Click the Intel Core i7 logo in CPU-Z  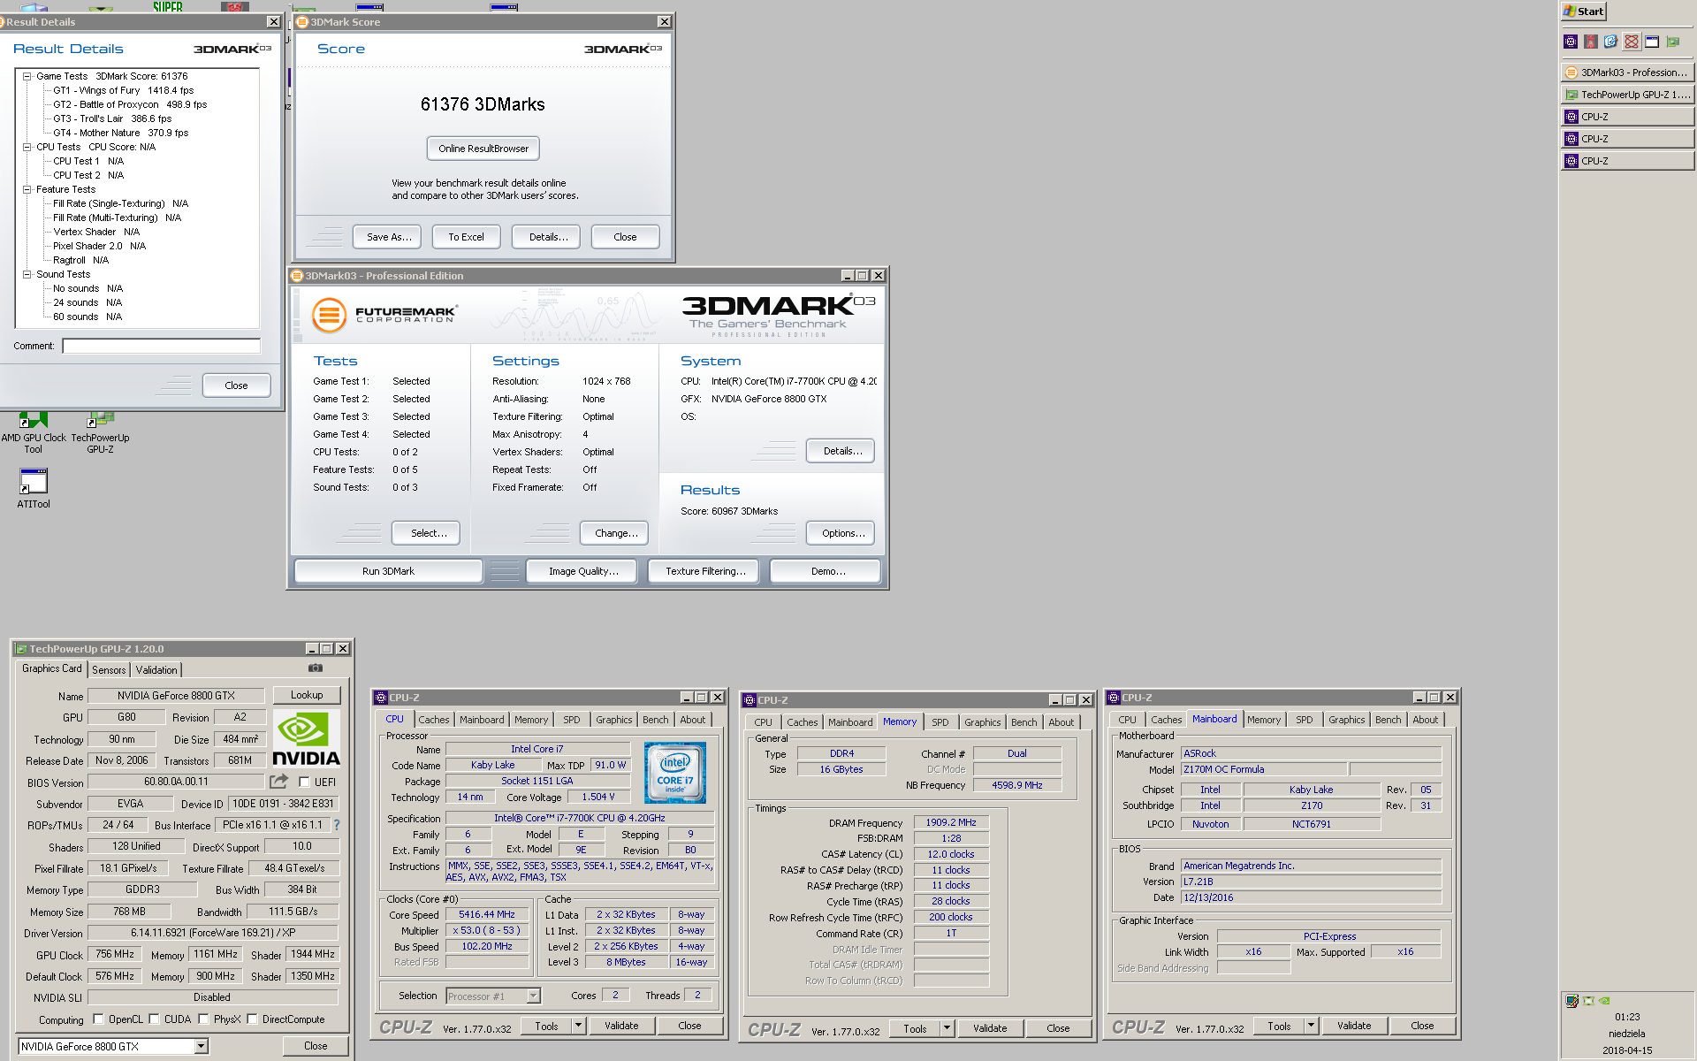click(x=675, y=772)
